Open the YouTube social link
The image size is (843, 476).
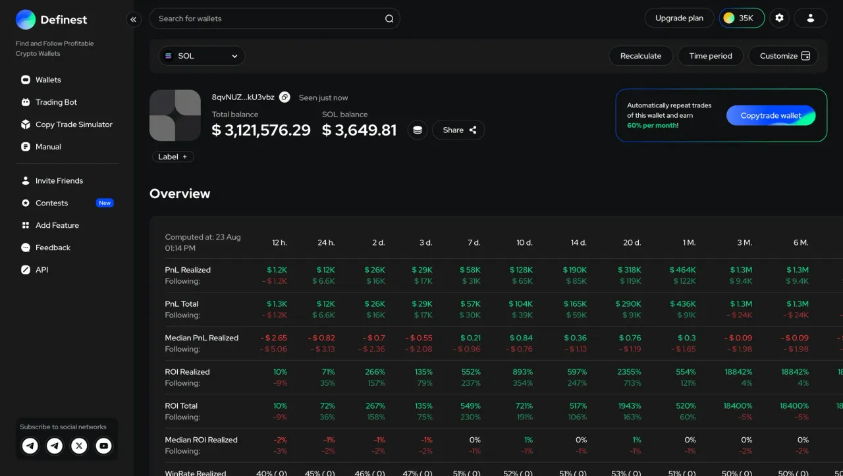click(103, 446)
